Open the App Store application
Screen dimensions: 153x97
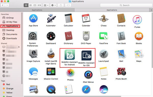33,18
